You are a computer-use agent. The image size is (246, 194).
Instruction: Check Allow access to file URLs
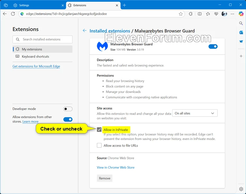[x=99, y=145]
